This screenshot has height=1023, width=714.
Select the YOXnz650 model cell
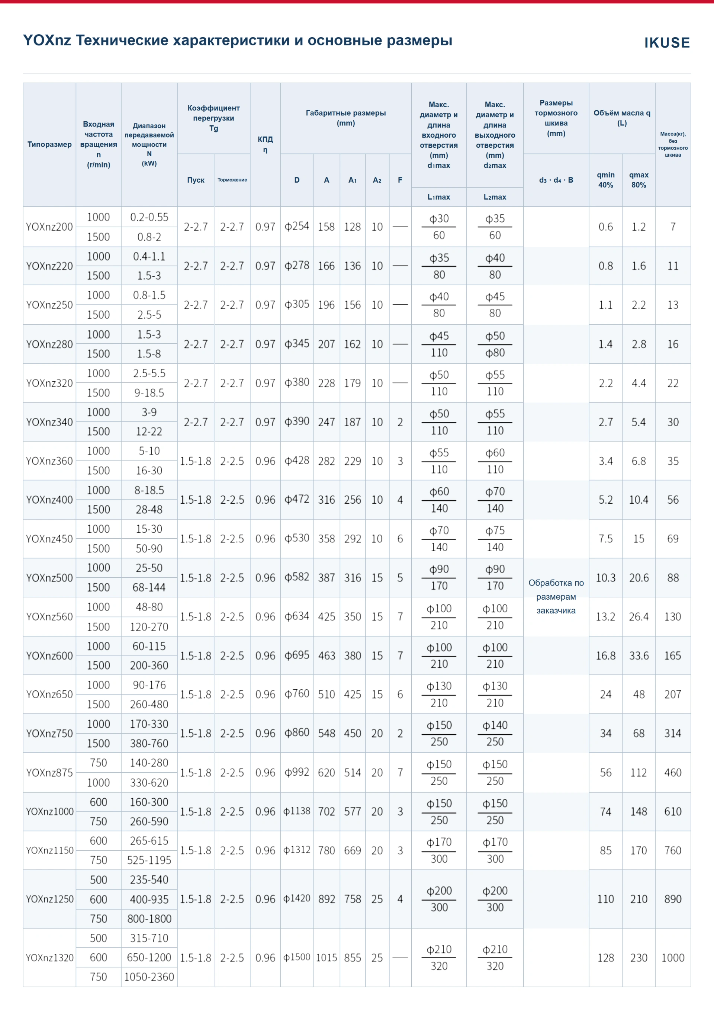[49, 694]
